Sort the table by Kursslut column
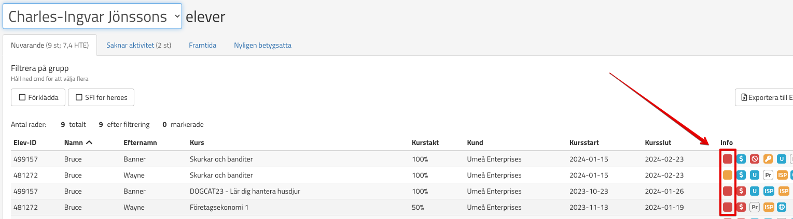The width and height of the screenshot is (793, 219). point(659,142)
